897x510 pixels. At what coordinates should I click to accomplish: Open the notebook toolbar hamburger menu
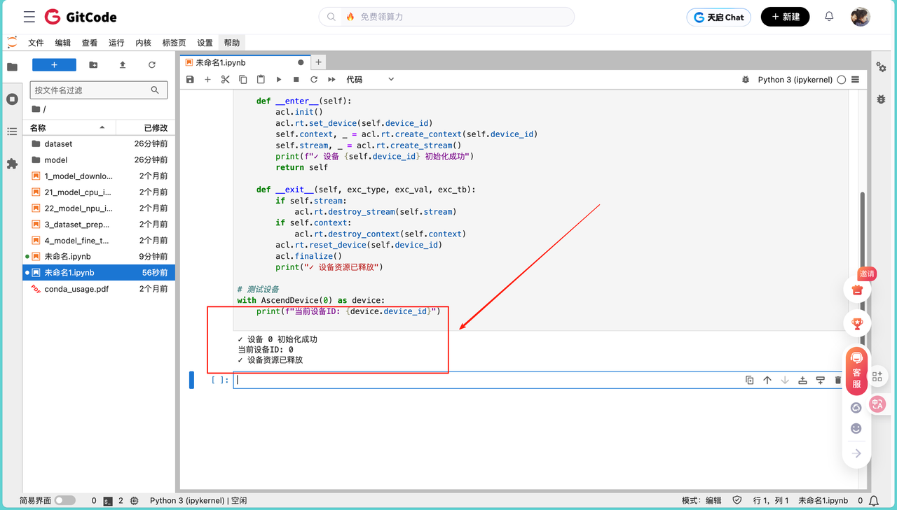coord(855,80)
